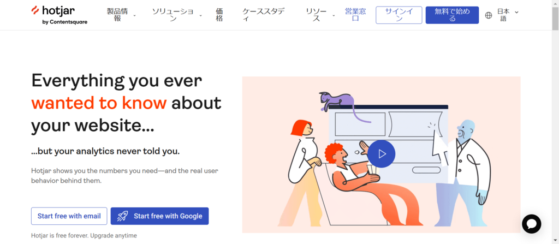
Task: Open the ケーススタディ menu item
Action: click(264, 15)
